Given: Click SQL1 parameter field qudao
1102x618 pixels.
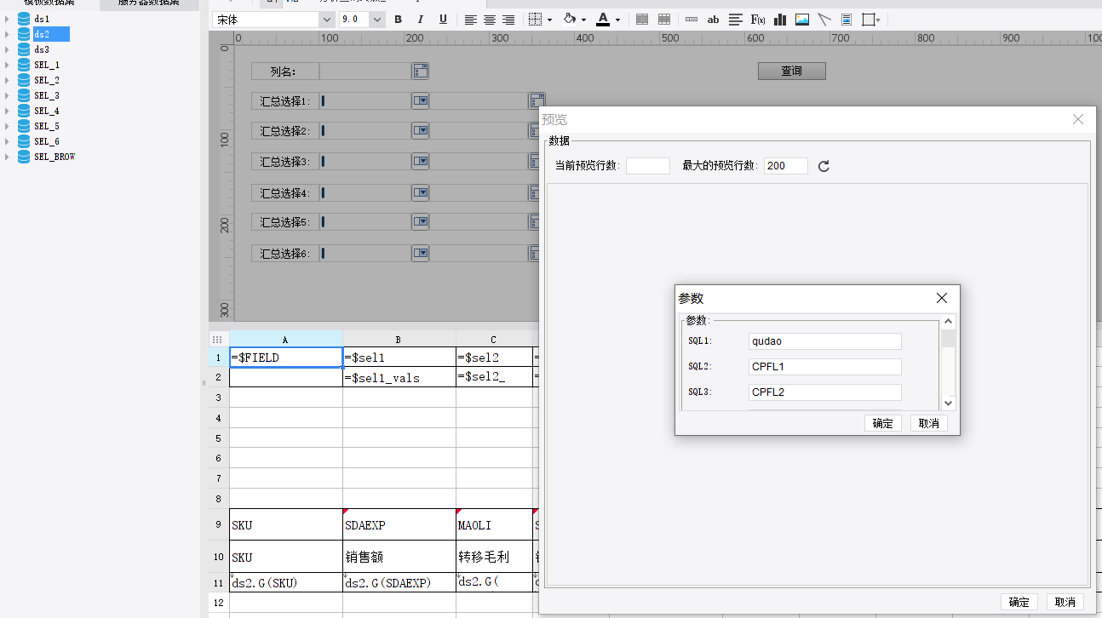Looking at the screenshot, I should (824, 341).
